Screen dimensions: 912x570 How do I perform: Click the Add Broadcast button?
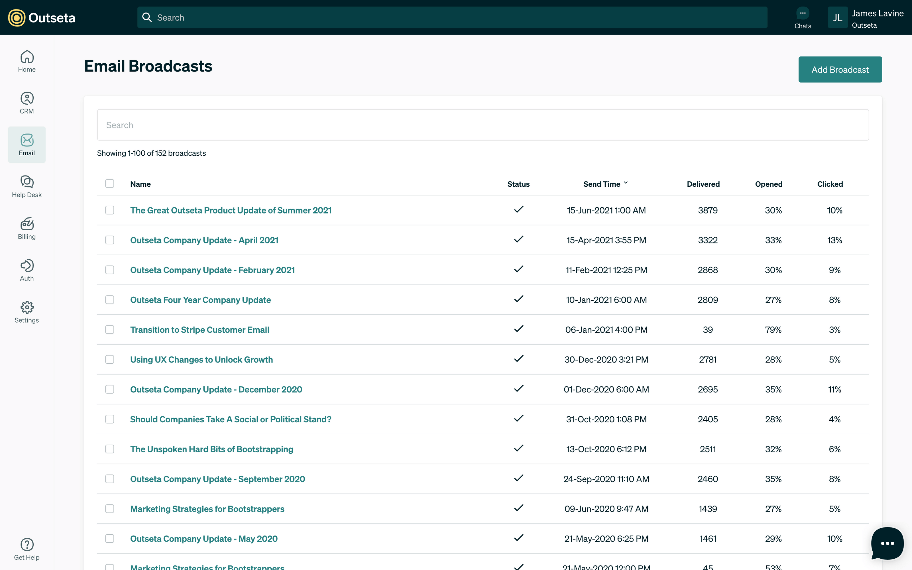click(840, 69)
